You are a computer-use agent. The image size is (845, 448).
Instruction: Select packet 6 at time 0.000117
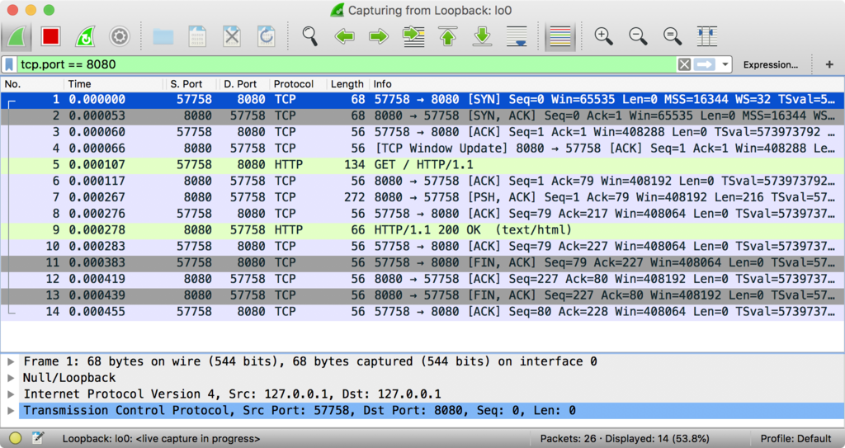[422, 182]
